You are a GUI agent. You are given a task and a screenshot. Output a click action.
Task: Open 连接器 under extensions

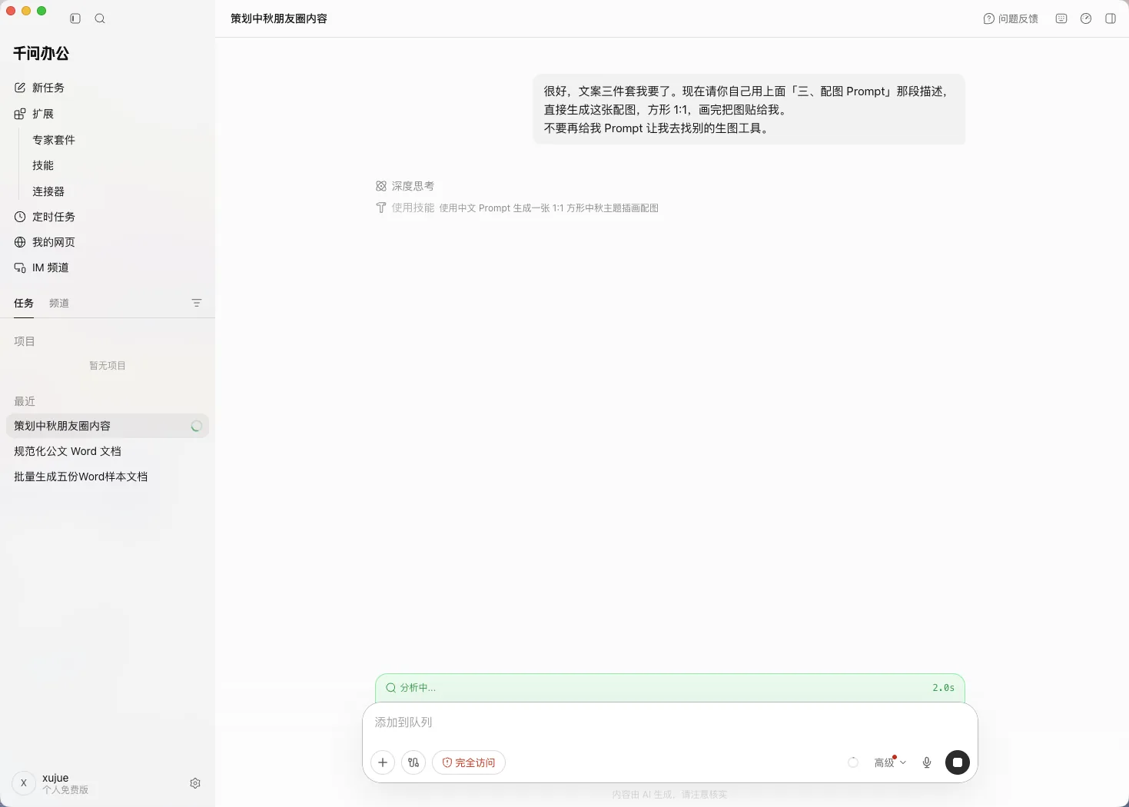pyautogui.click(x=48, y=191)
